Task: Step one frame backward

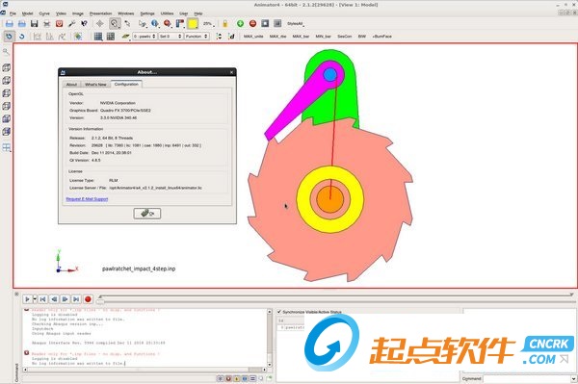Action: tap(54, 299)
